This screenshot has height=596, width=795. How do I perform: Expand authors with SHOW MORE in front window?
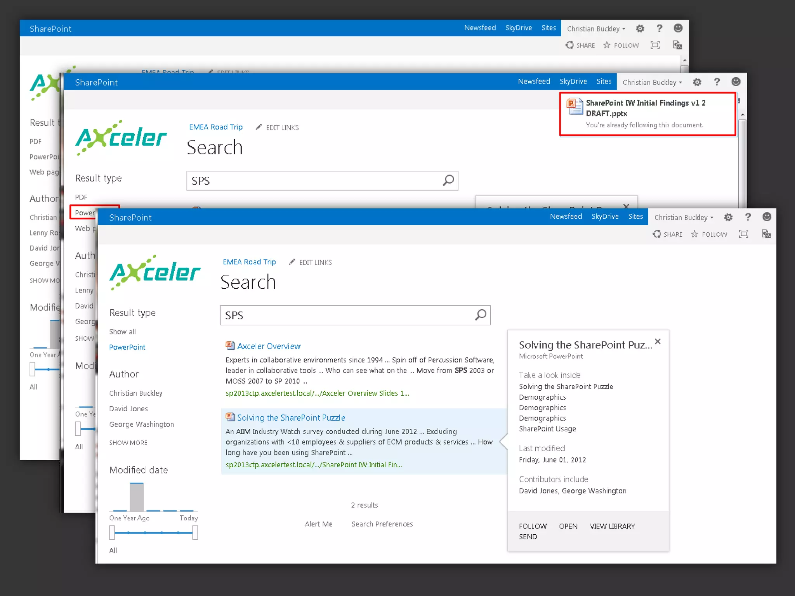[x=128, y=443]
